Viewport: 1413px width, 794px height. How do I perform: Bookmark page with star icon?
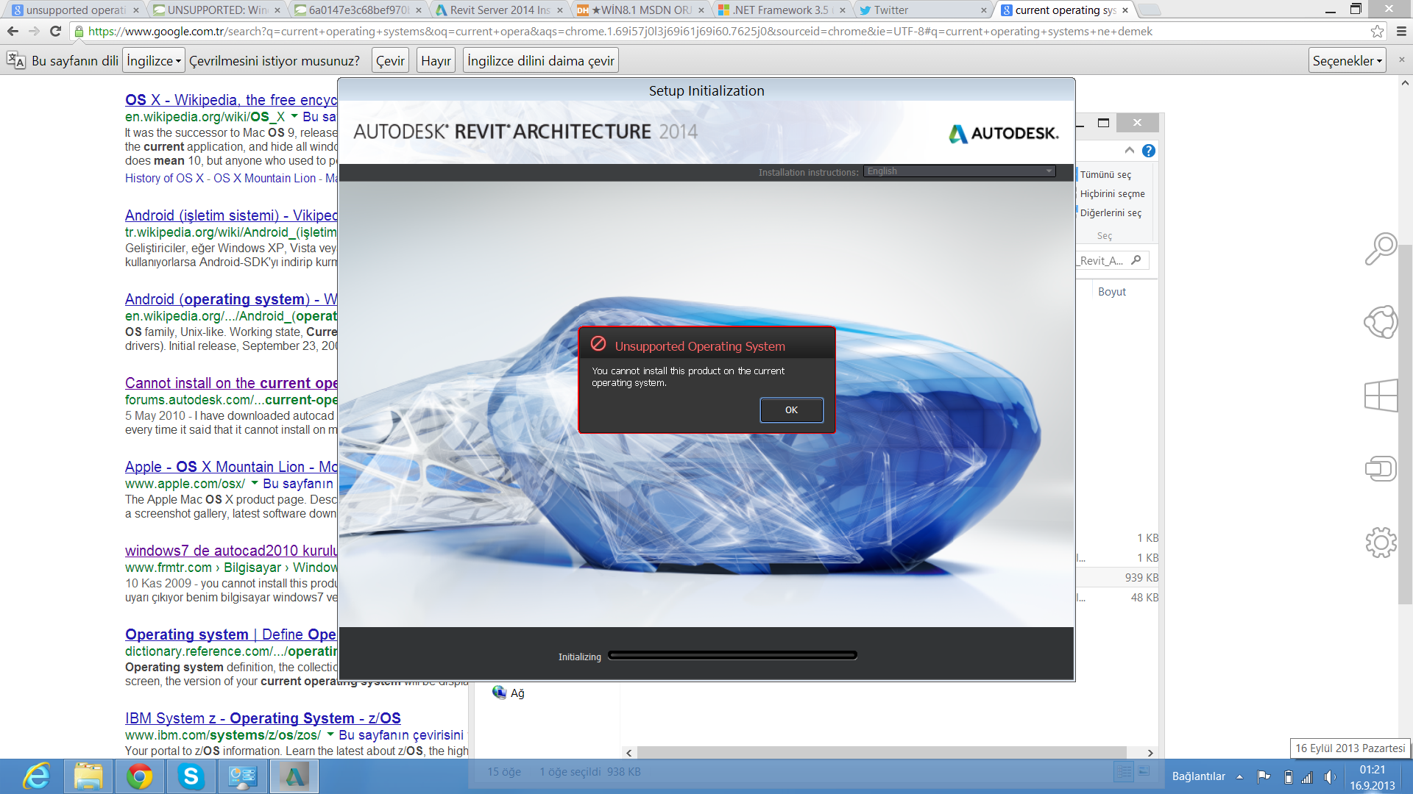click(1377, 31)
